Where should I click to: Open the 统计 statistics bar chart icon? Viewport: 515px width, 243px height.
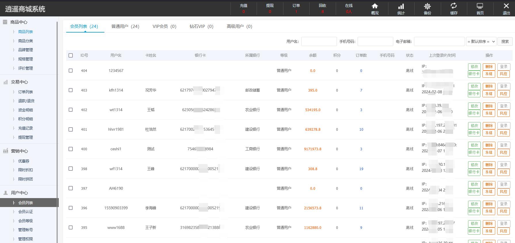point(401,6)
